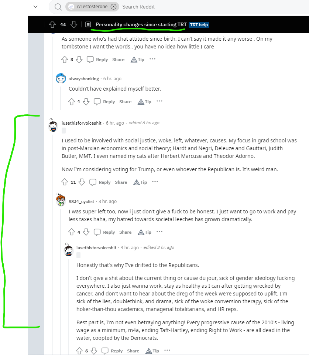Open iusethisforvoiceshit's avatar at first comment
This screenshot has height=355, width=309.
coord(53,125)
